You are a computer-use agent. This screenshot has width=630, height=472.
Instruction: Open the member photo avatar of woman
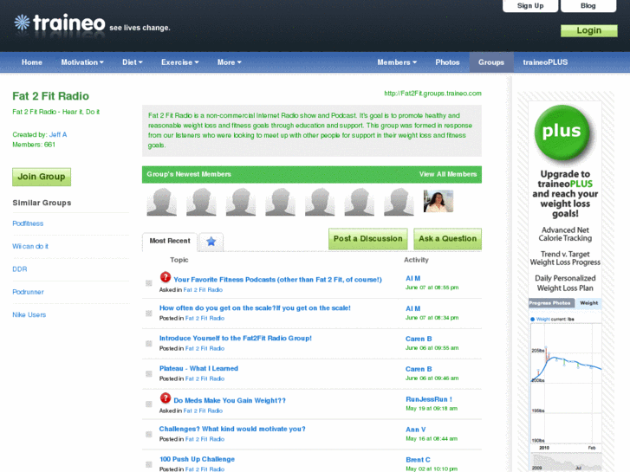tap(438, 201)
